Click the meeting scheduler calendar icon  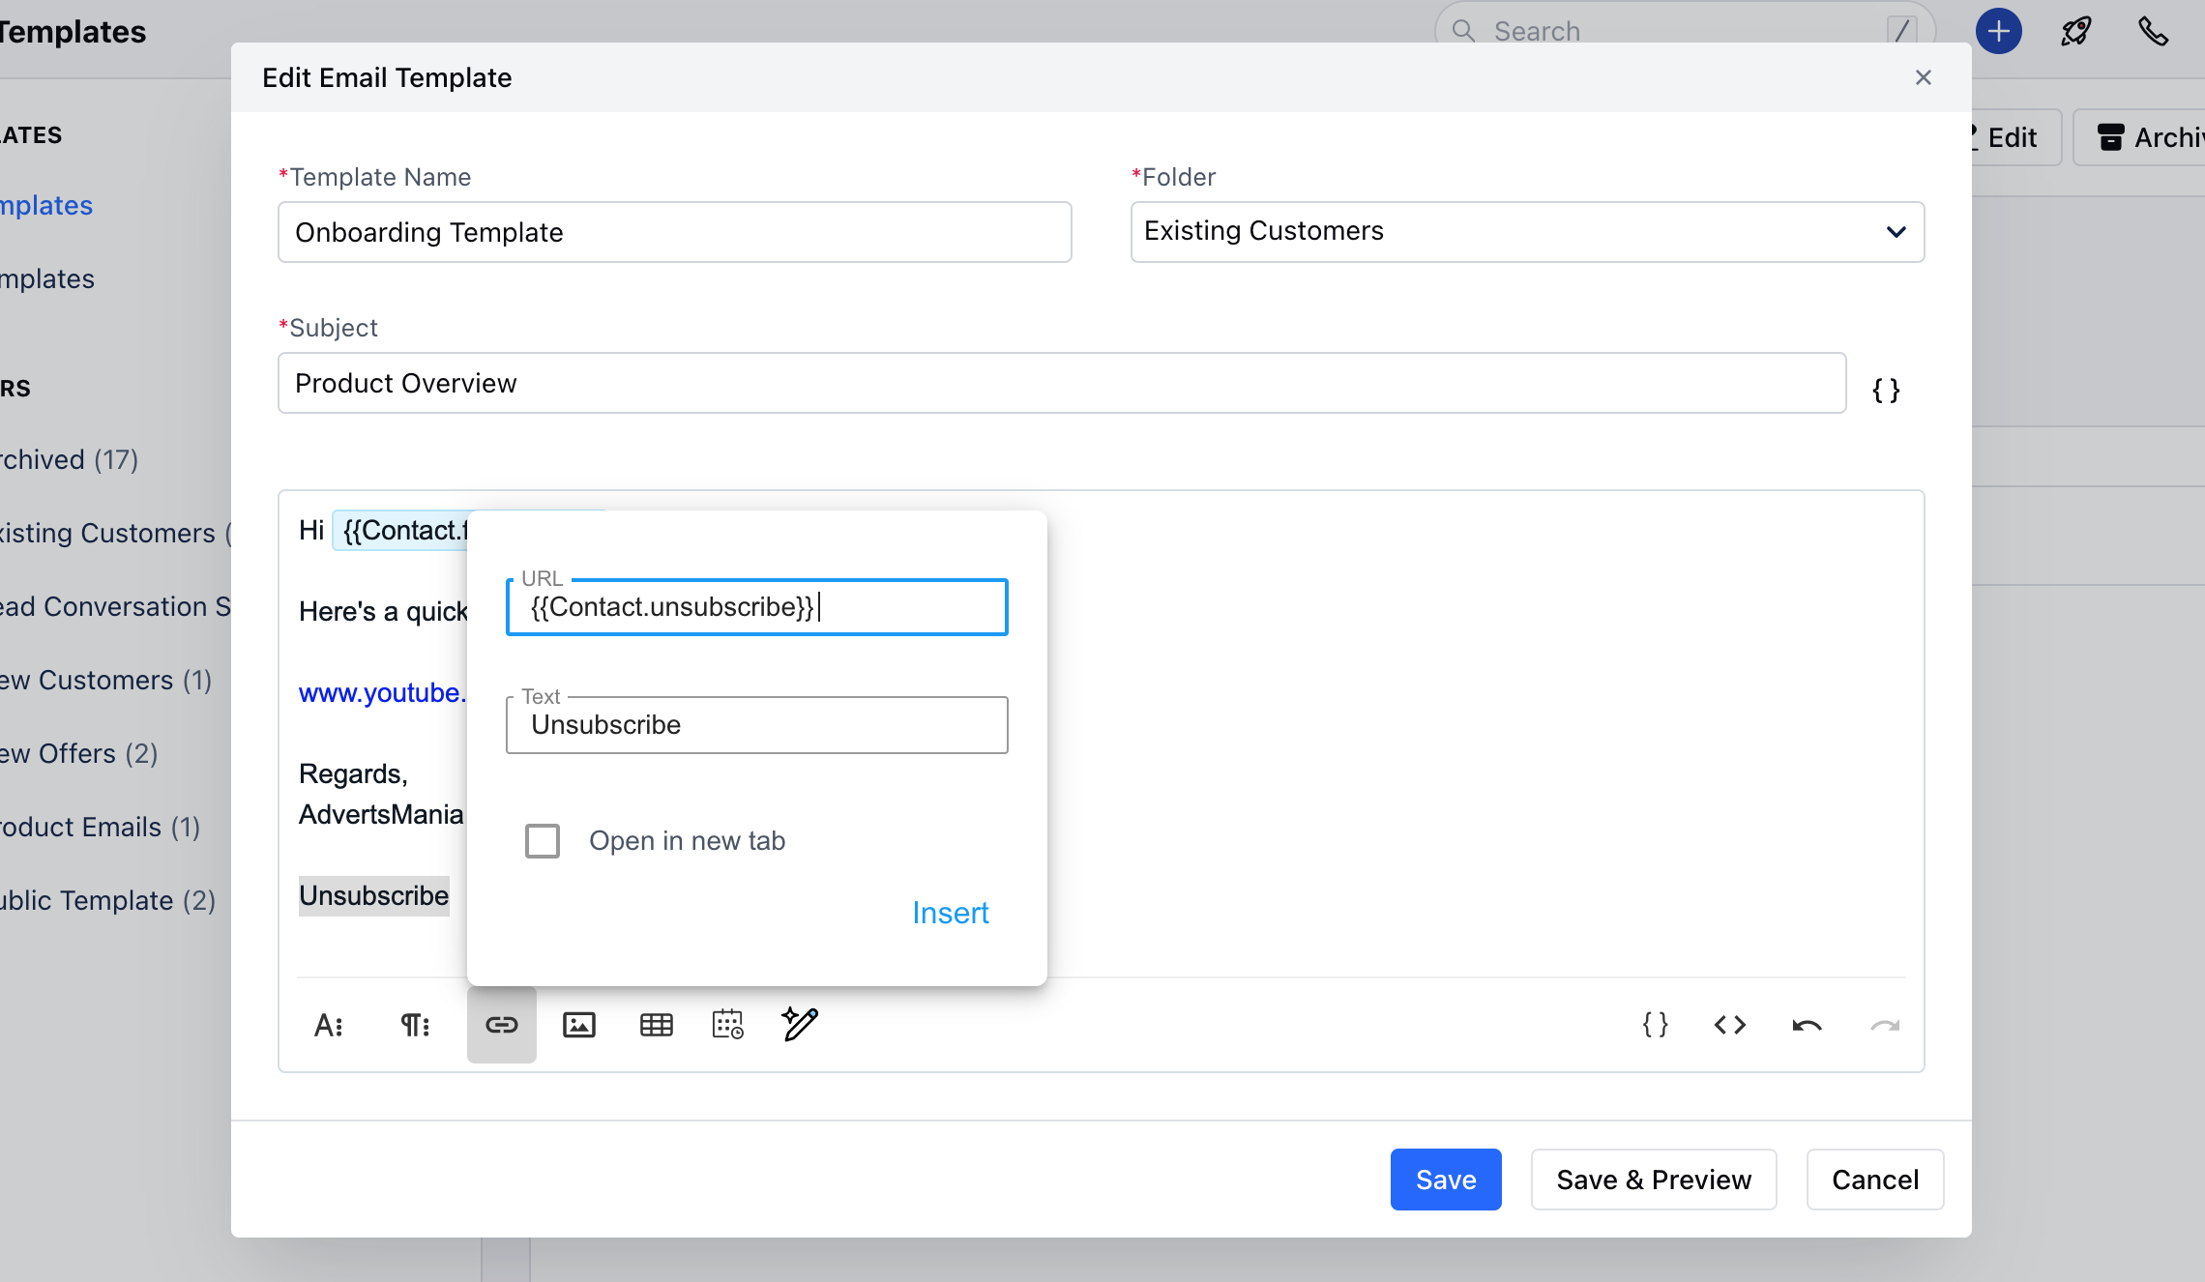click(x=727, y=1025)
